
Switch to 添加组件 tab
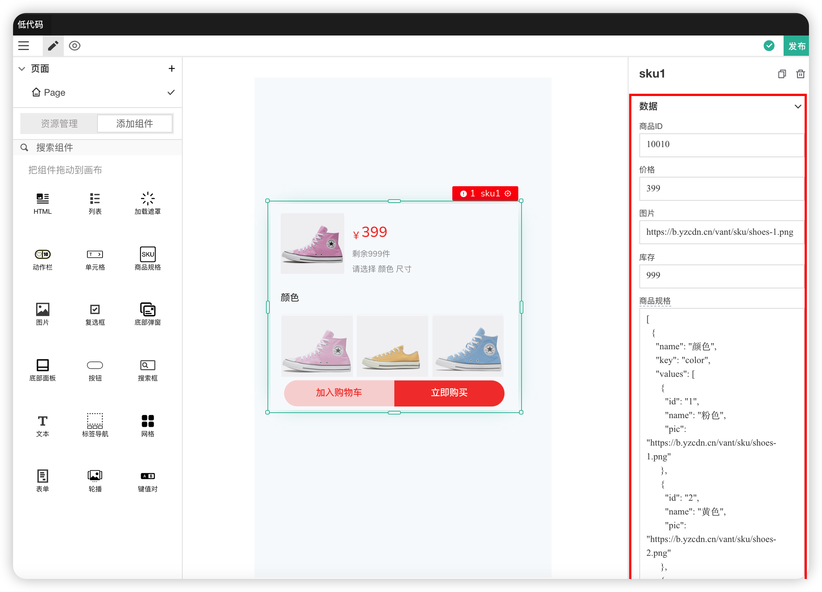134,124
